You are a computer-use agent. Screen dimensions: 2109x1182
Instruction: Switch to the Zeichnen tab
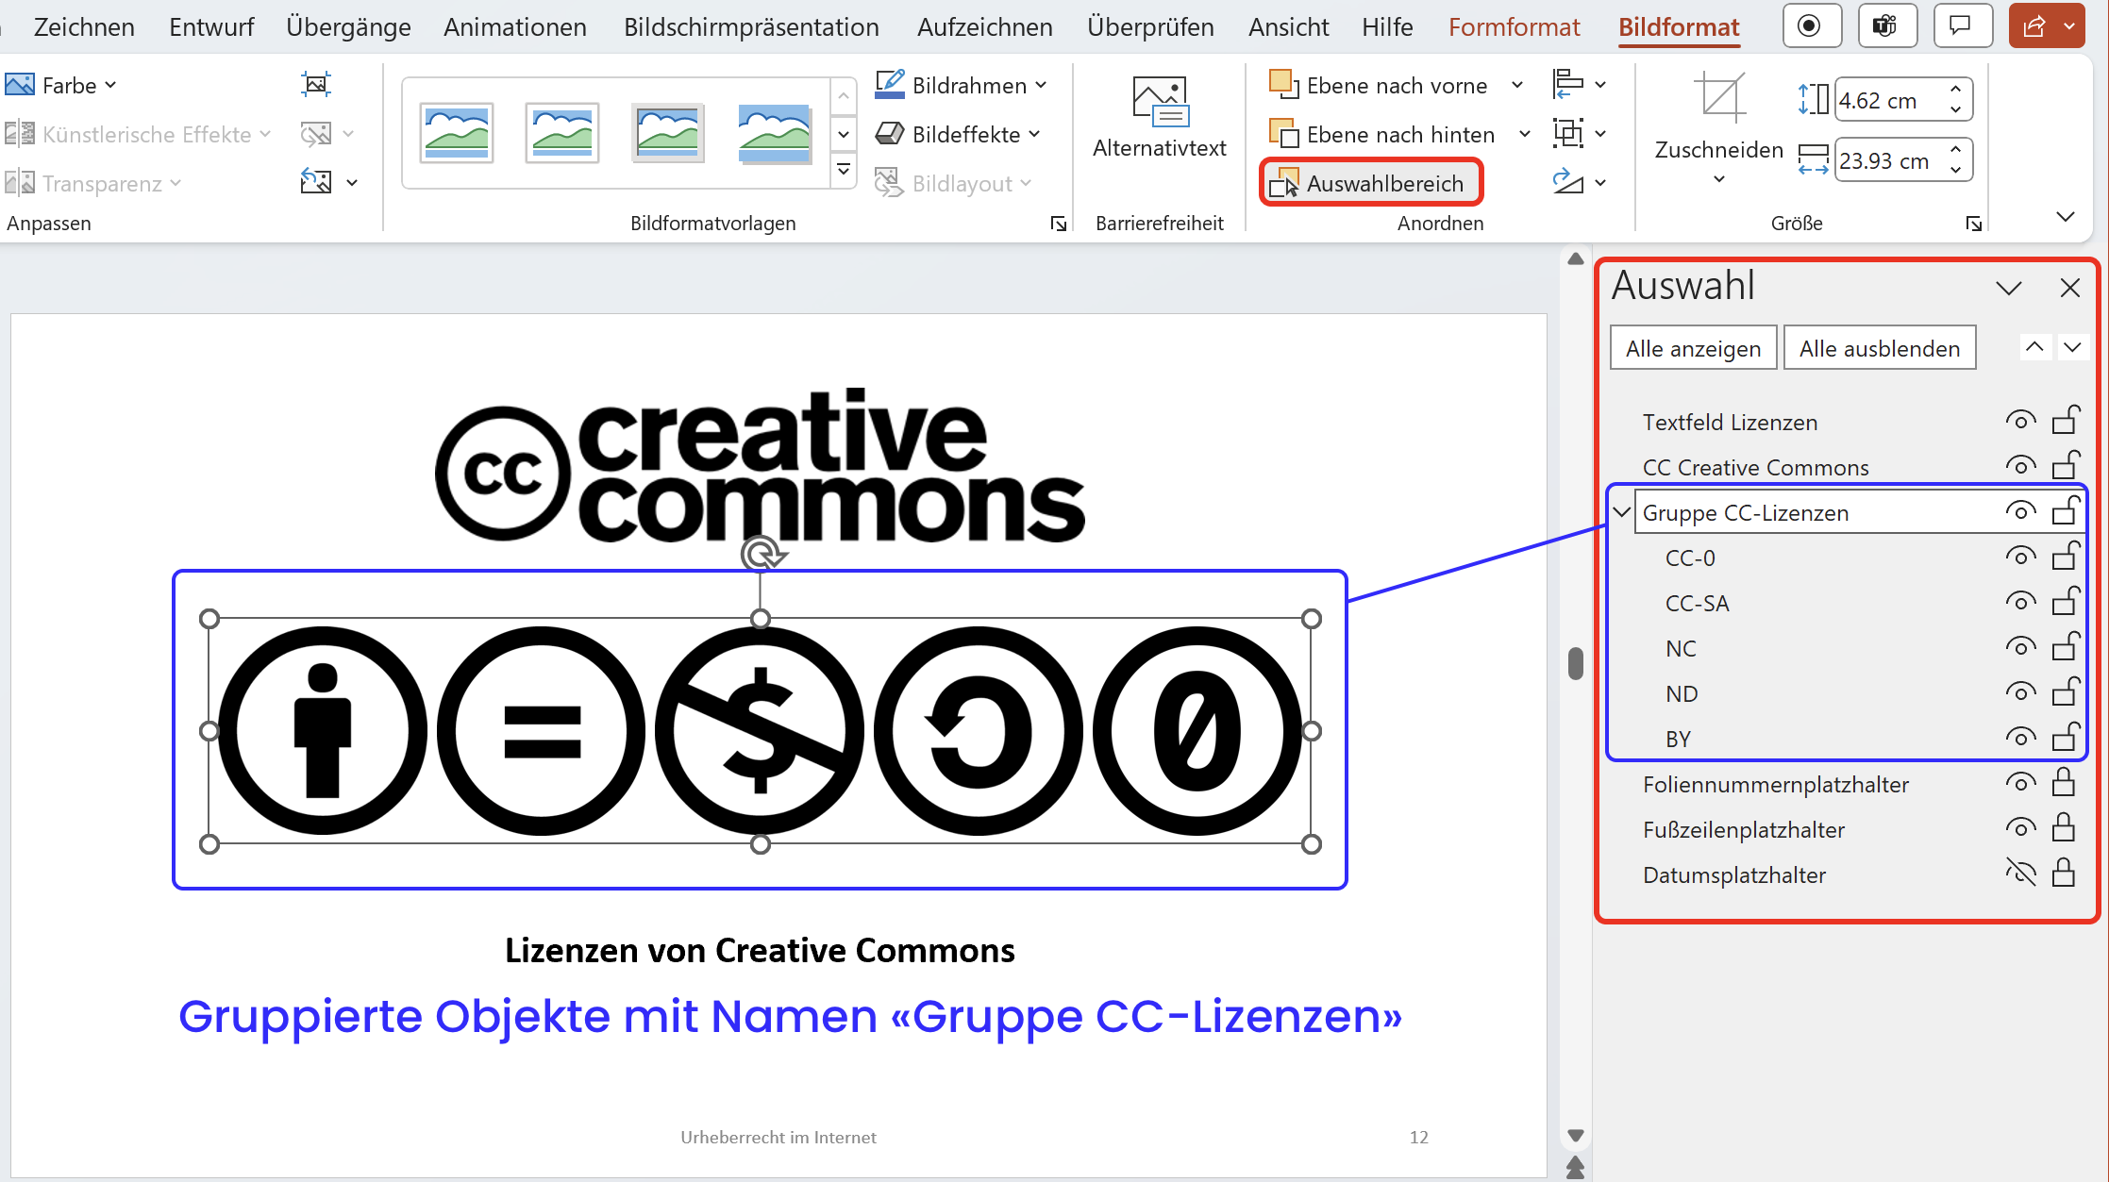[84, 26]
